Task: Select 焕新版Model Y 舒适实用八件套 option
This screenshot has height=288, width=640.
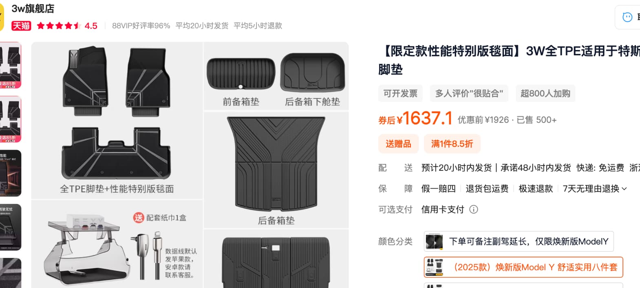Action: (x=523, y=267)
